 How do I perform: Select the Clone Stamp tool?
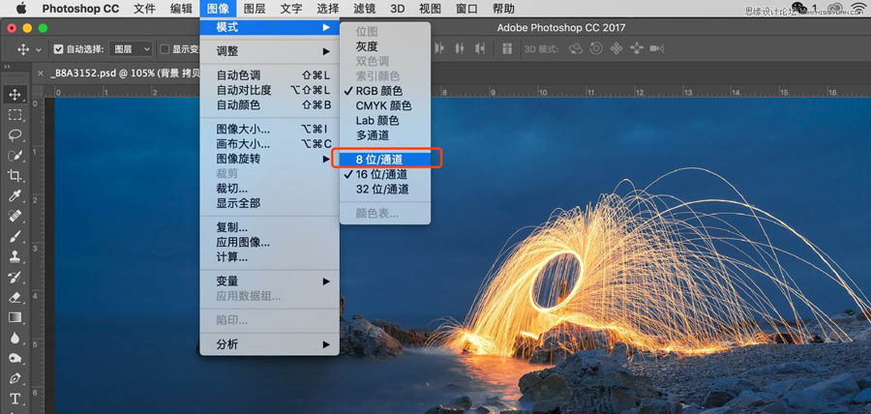point(15,256)
